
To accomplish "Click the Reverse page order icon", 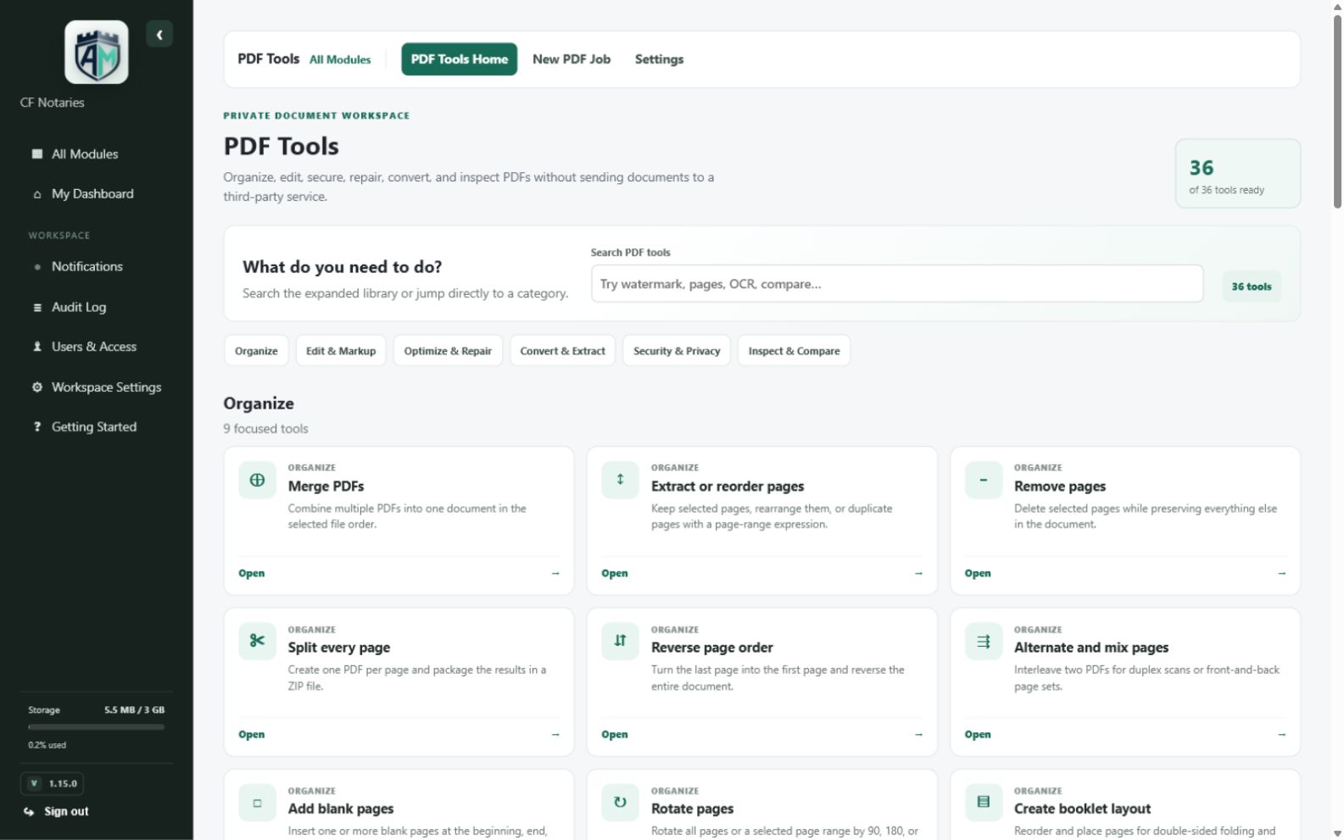I will [620, 642].
